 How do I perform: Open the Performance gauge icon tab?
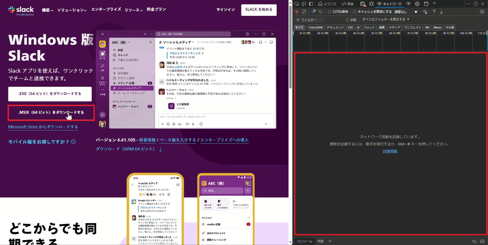(x=408, y=4)
